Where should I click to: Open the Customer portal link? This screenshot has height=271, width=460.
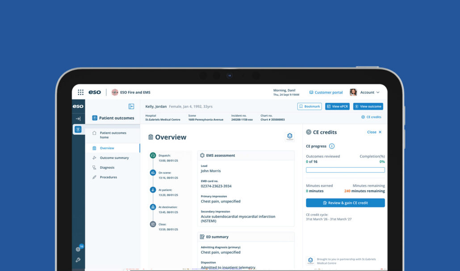(x=326, y=92)
